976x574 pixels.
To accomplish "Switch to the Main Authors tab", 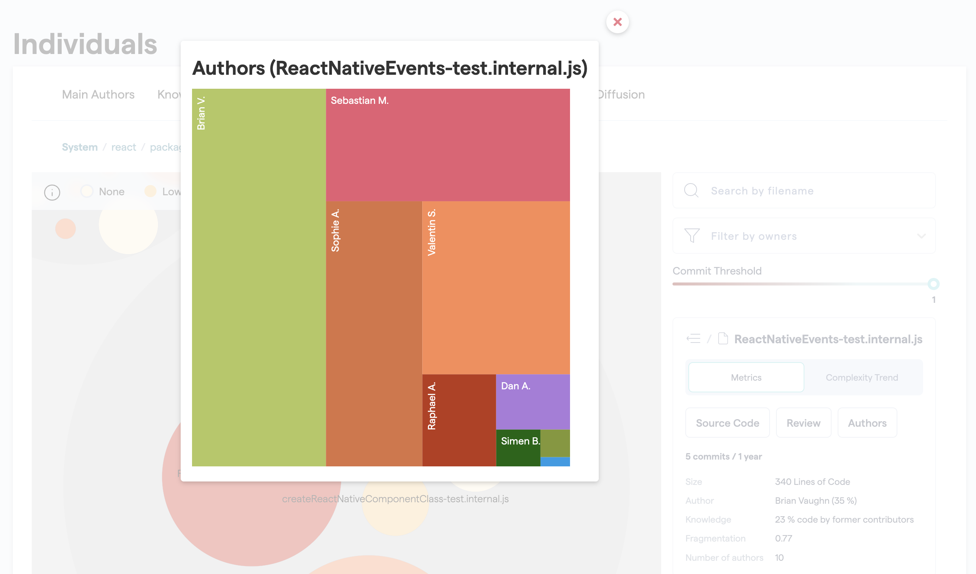I will [x=98, y=94].
